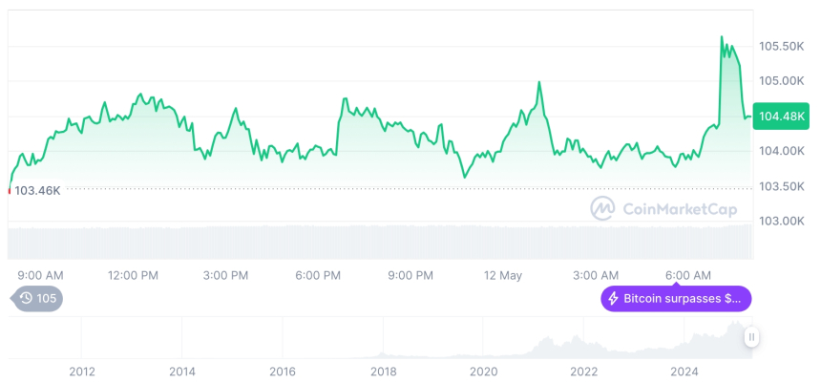Click the 103.00K price axis label
The image size is (821, 383).
click(781, 221)
